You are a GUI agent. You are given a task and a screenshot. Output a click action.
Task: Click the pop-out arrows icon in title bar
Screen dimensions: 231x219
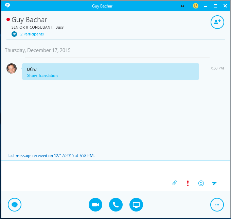(x=182, y=6)
